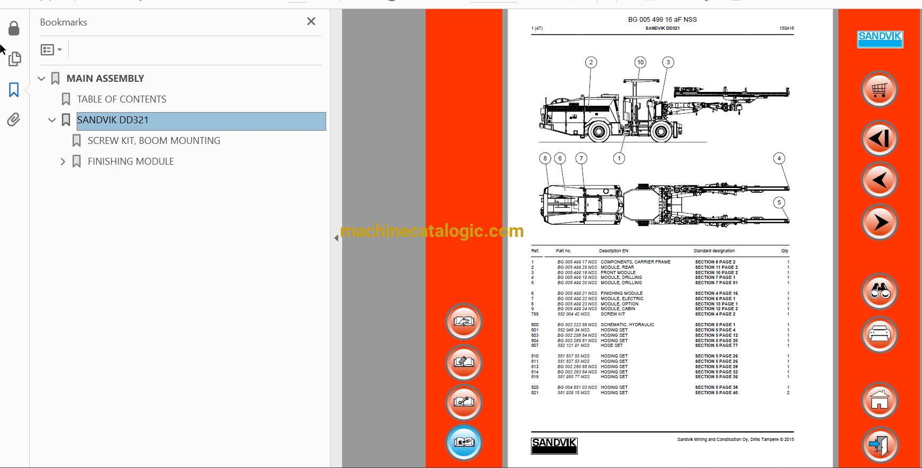
Task: Toggle the bookmarks panel icon
Action: [x=14, y=90]
